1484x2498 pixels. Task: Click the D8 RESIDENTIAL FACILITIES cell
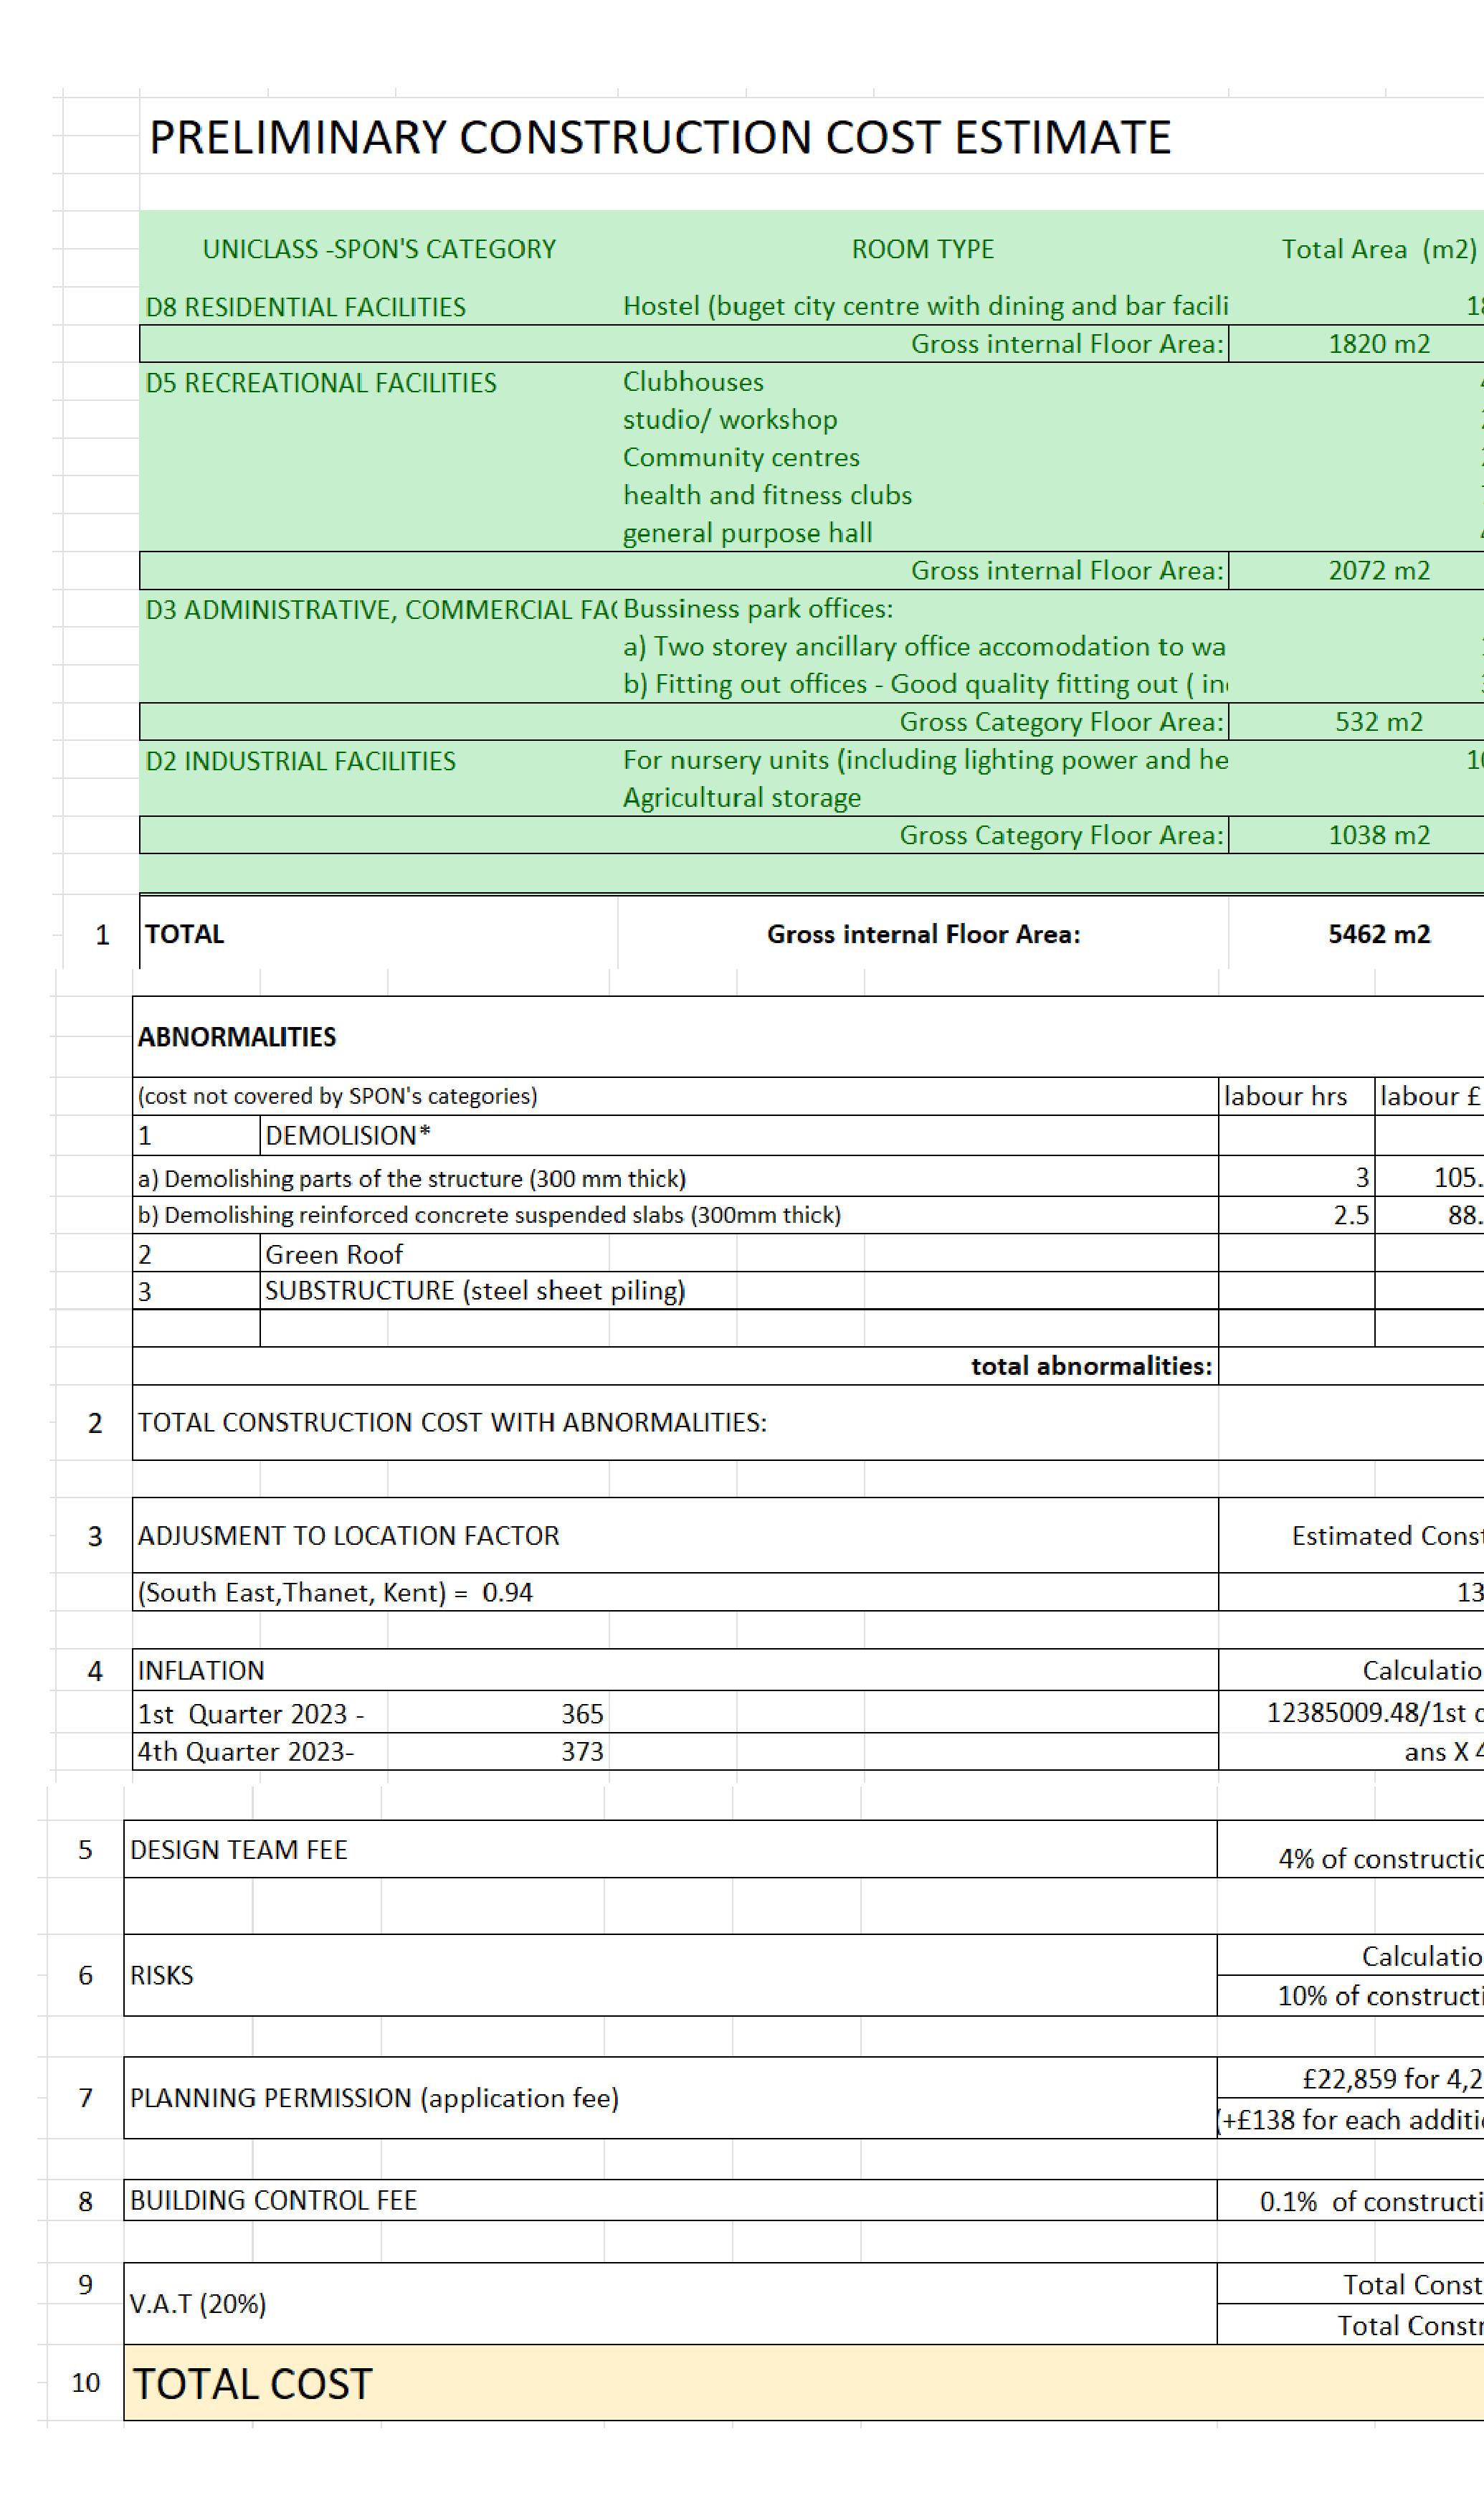coord(306,307)
